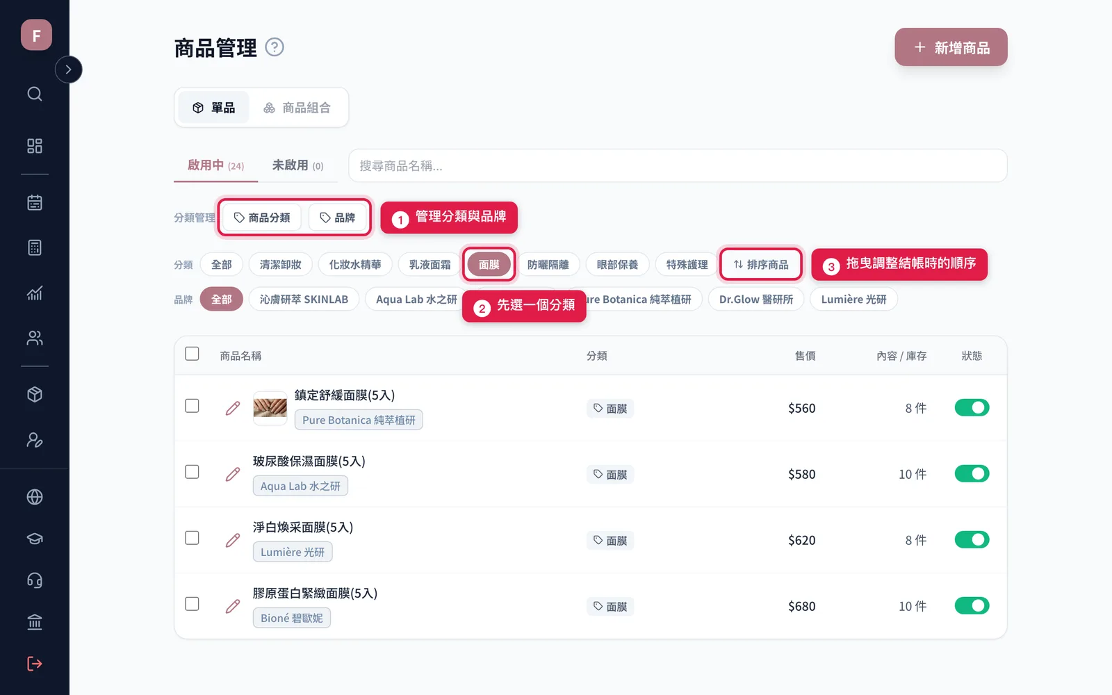Edit 鎮定舒緩面膜(5入) with pencil icon
Viewport: 1112px width, 695px height.
click(233, 408)
